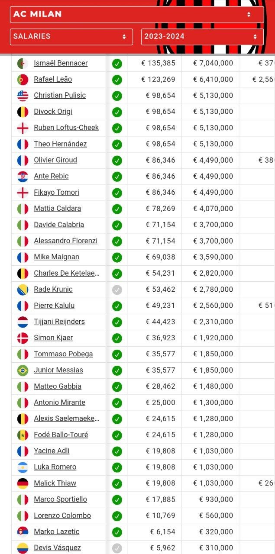Open the 2023-2024 season dropdown
This screenshot has height=554, width=275.
tap(202, 37)
